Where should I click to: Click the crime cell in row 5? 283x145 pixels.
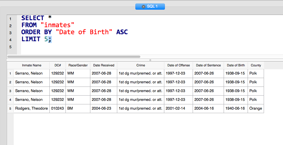[x=141, y=108]
